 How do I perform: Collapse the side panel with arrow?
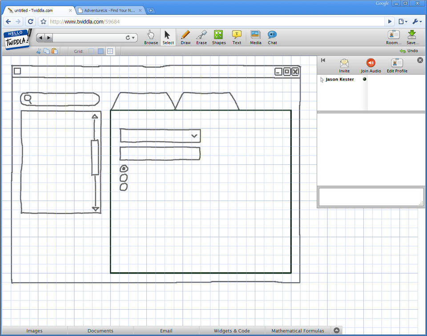coord(323,60)
